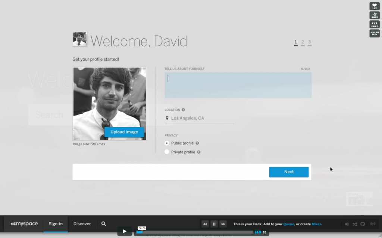Viewport: 382px width, 238px height.
Task: Toggle the repeat loop icon
Action: point(363,224)
